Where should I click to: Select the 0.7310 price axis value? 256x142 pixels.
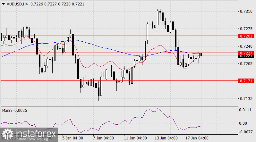tap(246, 12)
